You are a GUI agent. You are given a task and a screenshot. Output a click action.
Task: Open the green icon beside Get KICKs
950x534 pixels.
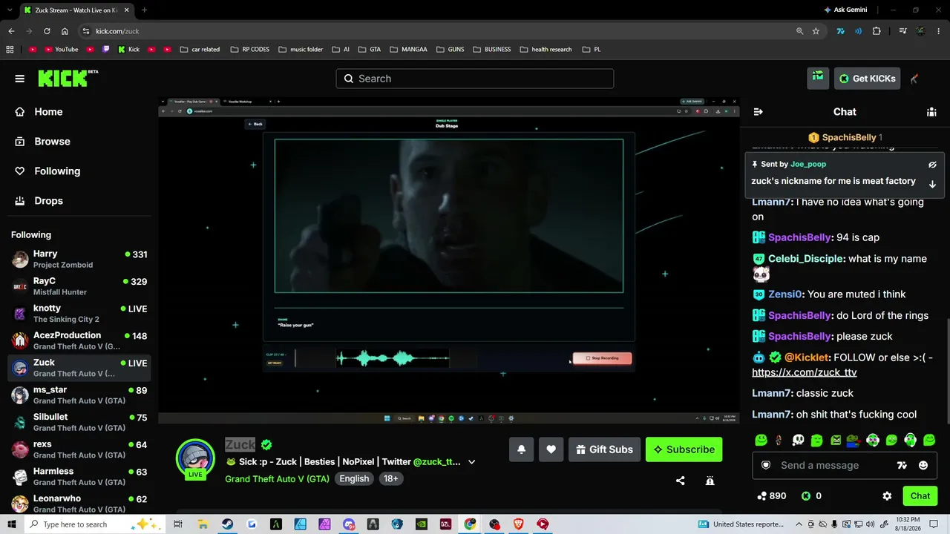pos(818,78)
